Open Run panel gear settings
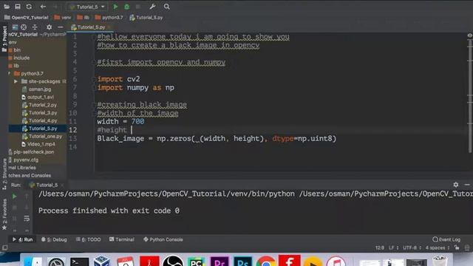The height and width of the screenshot is (266, 473). click(x=456, y=184)
